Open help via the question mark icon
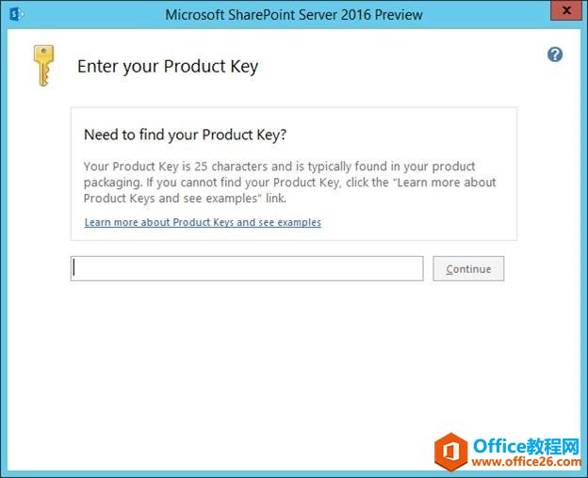The image size is (588, 478). [x=555, y=55]
